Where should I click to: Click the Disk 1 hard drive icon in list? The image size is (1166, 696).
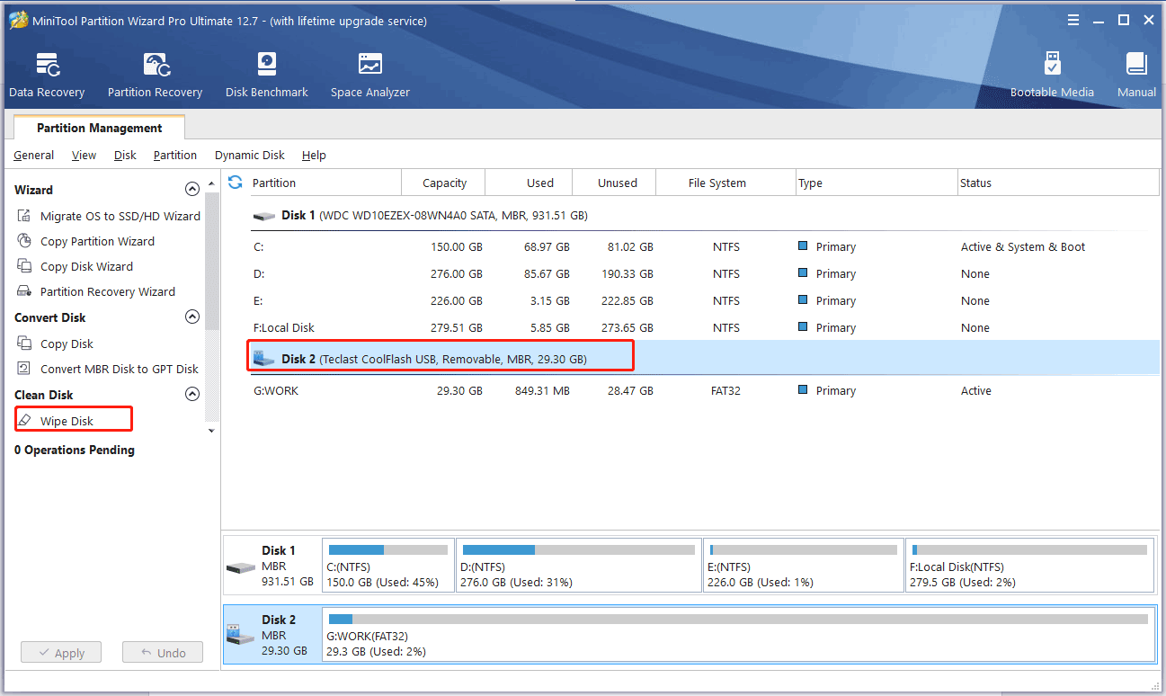pyautogui.click(x=264, y=216)
